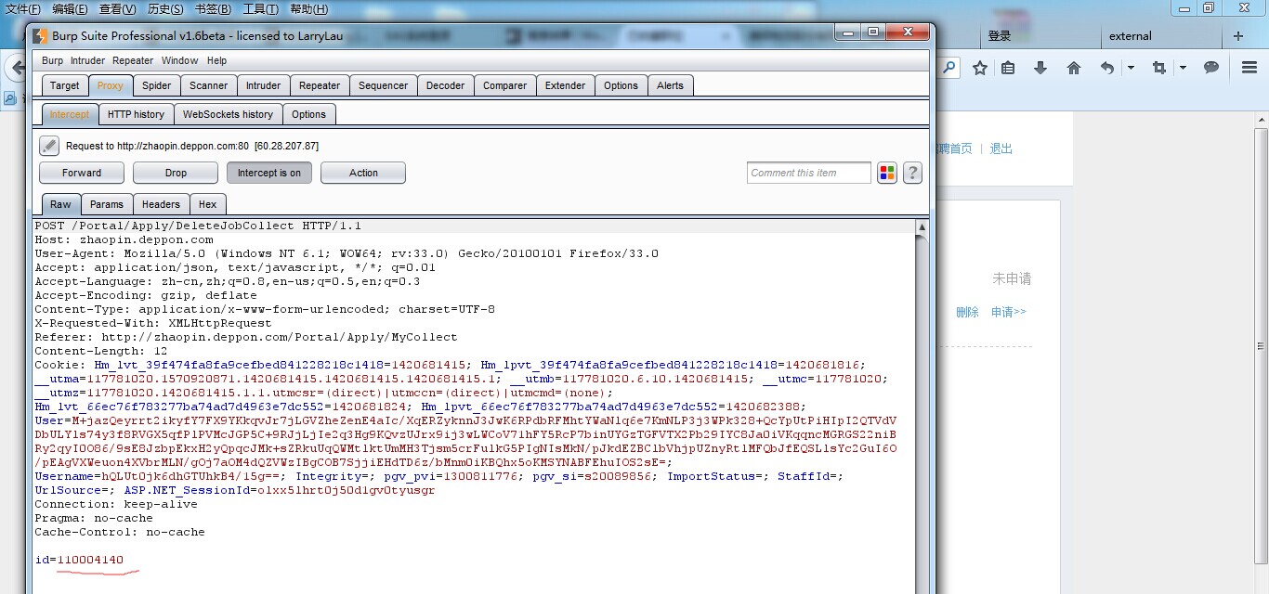
Task: Open Firefox 工具(T) menu
Action: [x=261, y=9]
